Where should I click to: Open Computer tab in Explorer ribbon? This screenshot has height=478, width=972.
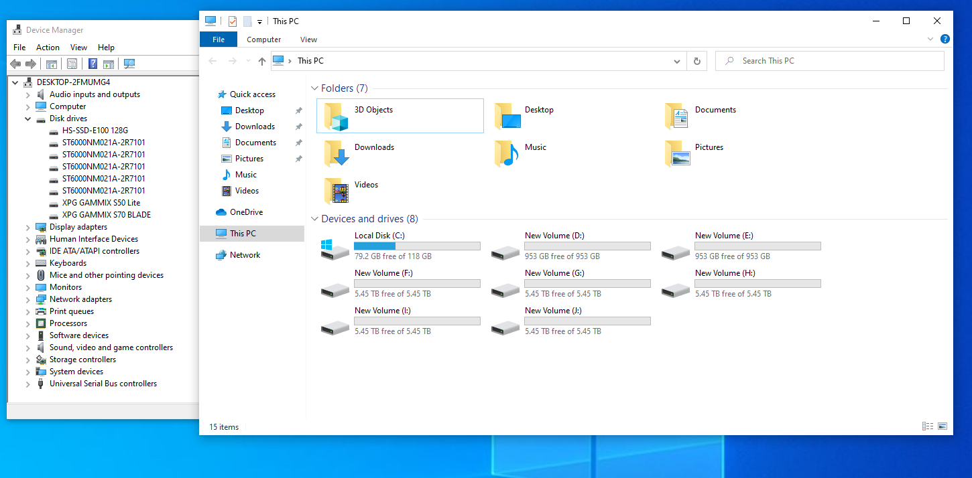pyautogui.click(x=264, y=39)
